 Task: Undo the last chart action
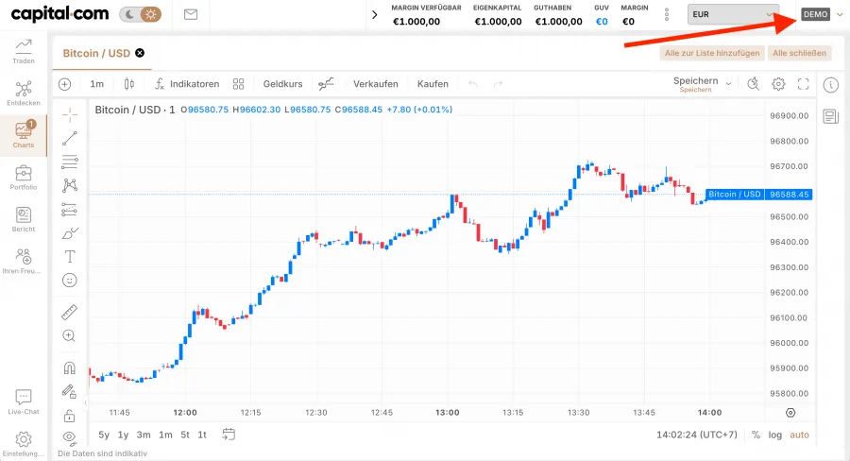click(473, 84)
